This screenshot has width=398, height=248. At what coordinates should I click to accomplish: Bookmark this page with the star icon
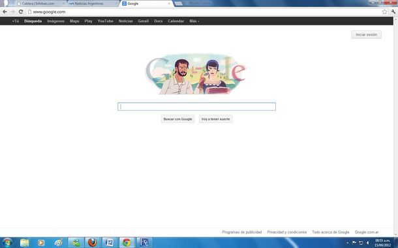point(384,12)
